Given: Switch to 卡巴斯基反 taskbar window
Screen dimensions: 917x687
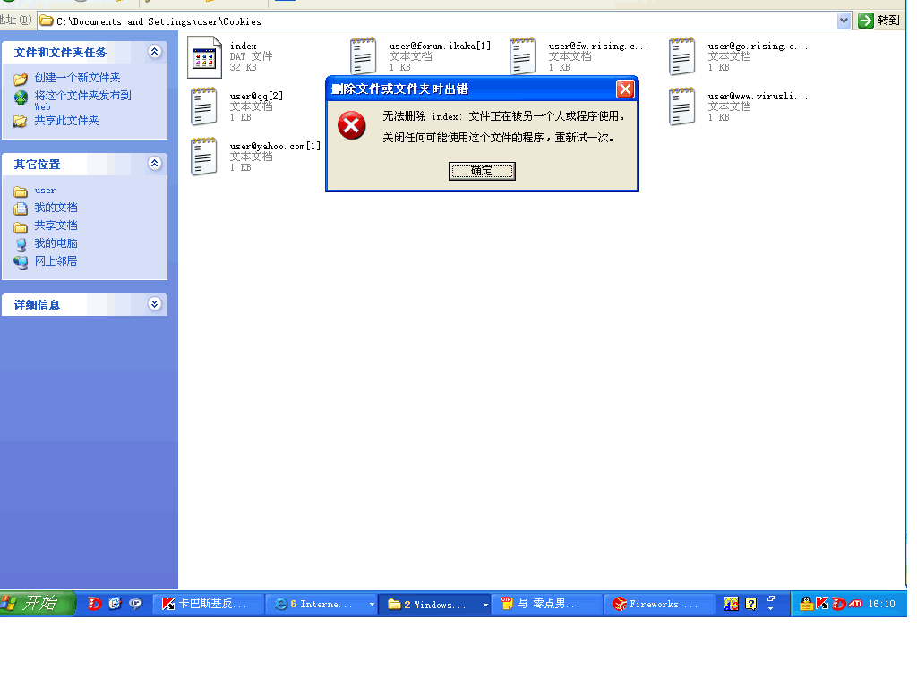Looking at the screenshot, I should click(x=209, y=604).
